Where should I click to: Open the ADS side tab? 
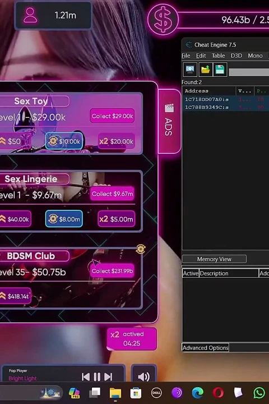(x=169, y=121)
